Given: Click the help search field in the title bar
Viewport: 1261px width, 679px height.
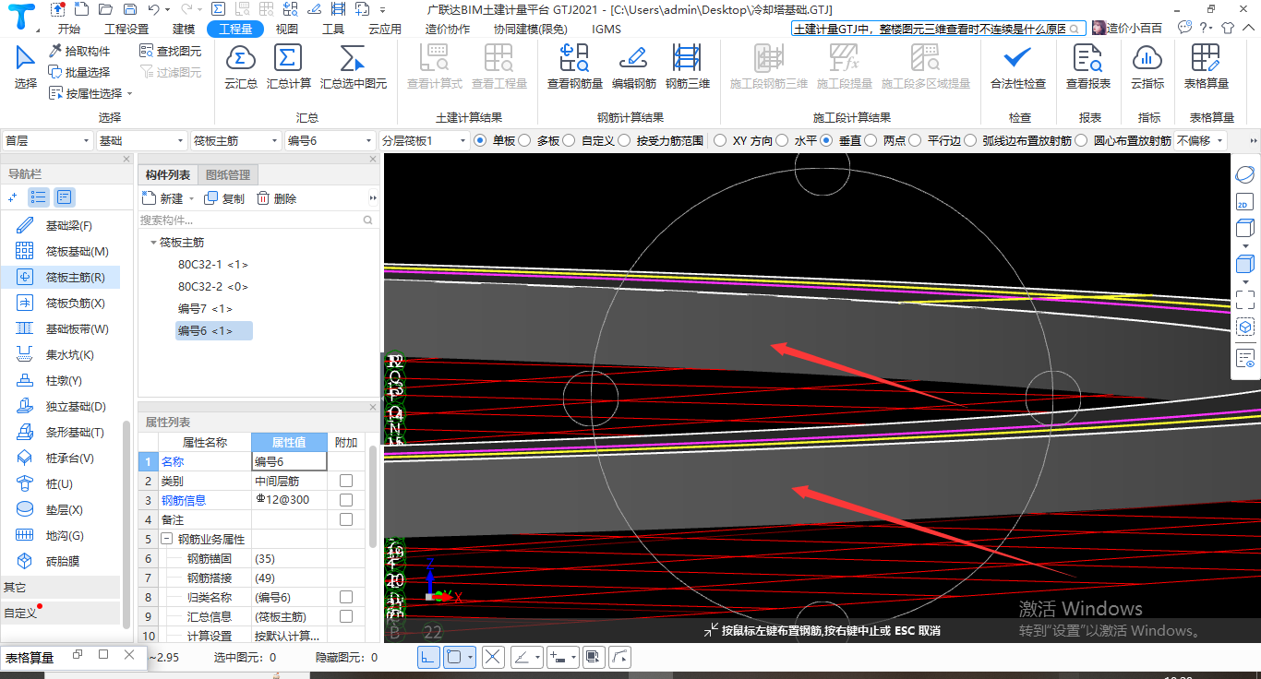Looking at the screenshot, I should (x=939, y=29).
